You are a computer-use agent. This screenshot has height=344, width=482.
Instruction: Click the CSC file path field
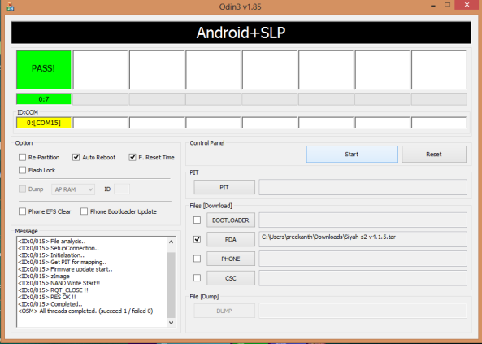pyautogui.click(x=363, y=278)
